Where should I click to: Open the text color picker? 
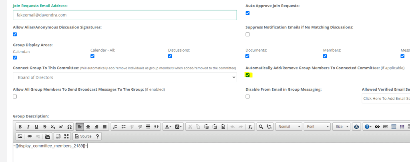167,127
